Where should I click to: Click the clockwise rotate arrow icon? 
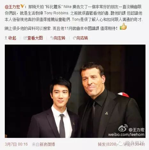click(74, 38)
